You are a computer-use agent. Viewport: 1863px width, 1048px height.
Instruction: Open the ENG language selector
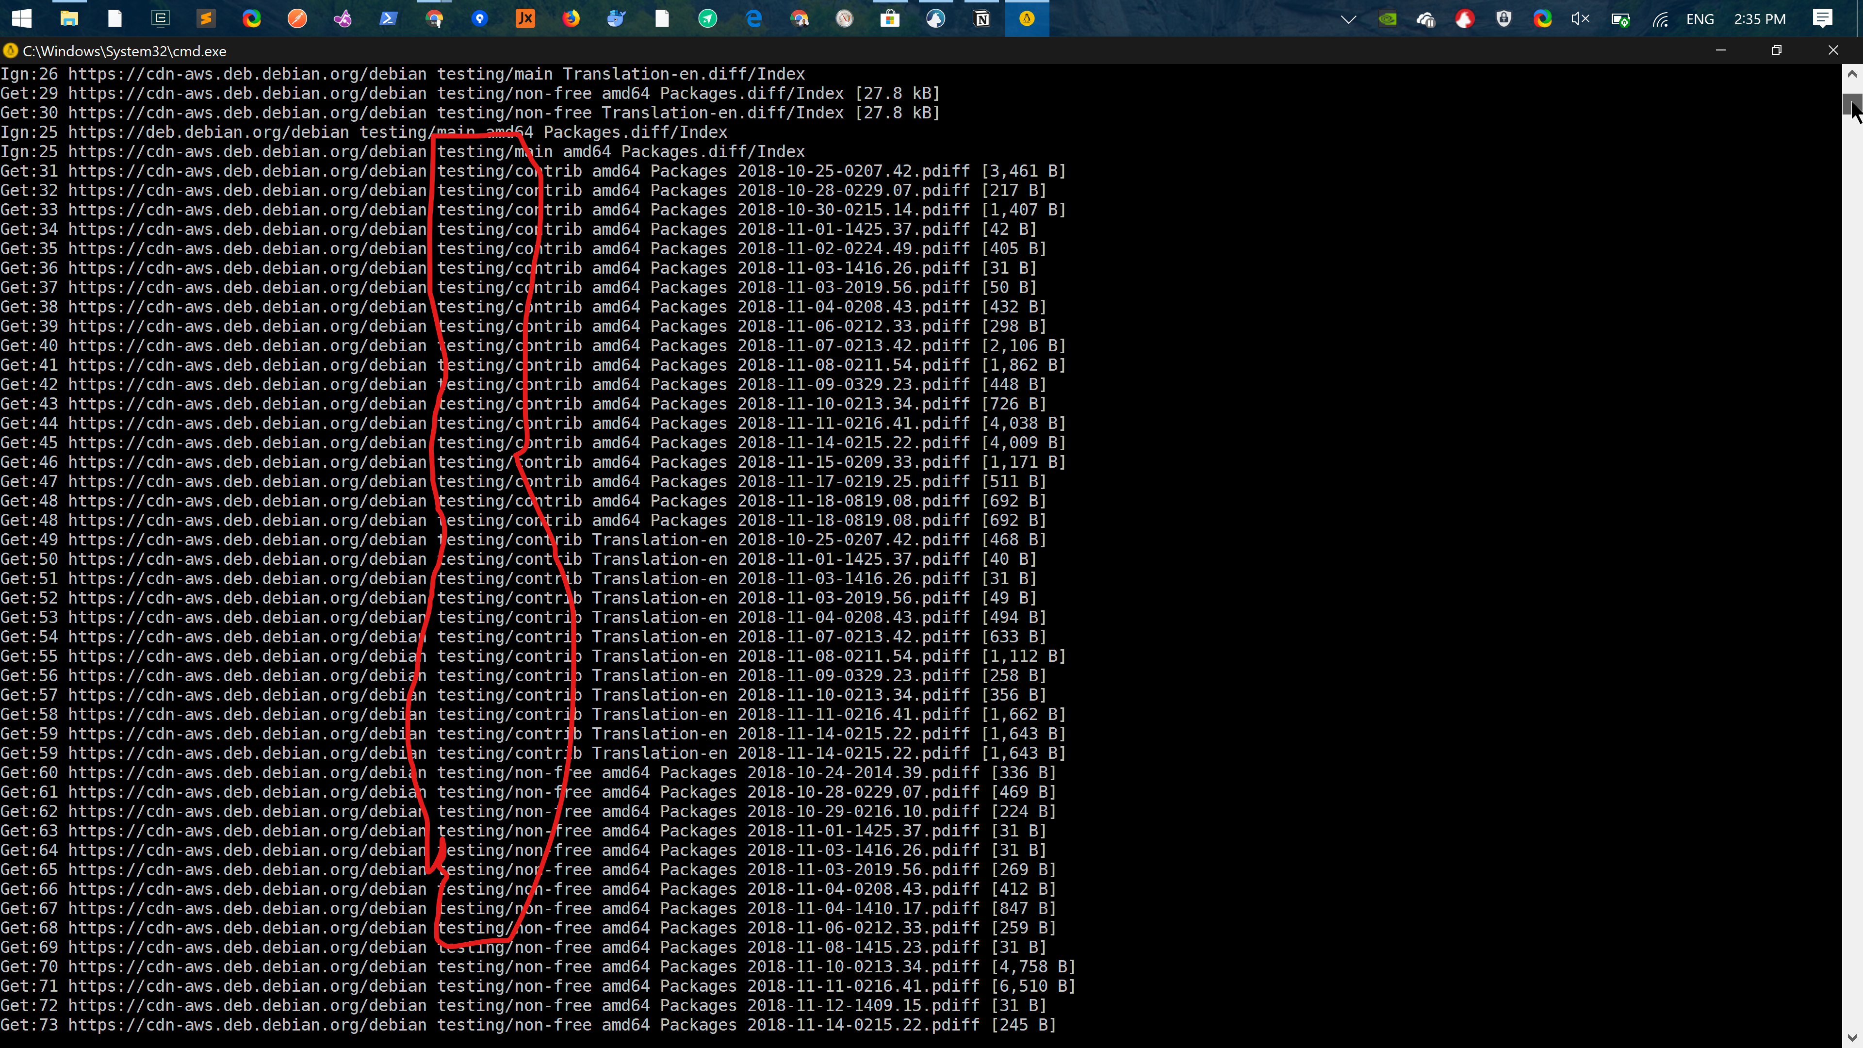pyautogui.click(x=1700, y=19)
